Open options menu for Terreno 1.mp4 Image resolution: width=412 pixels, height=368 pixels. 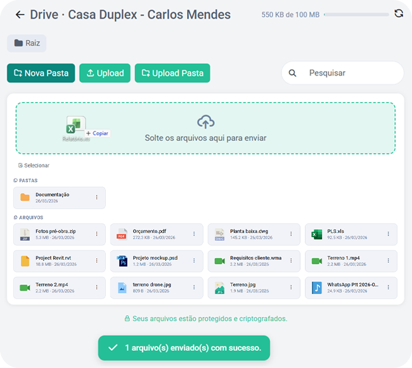388,260
